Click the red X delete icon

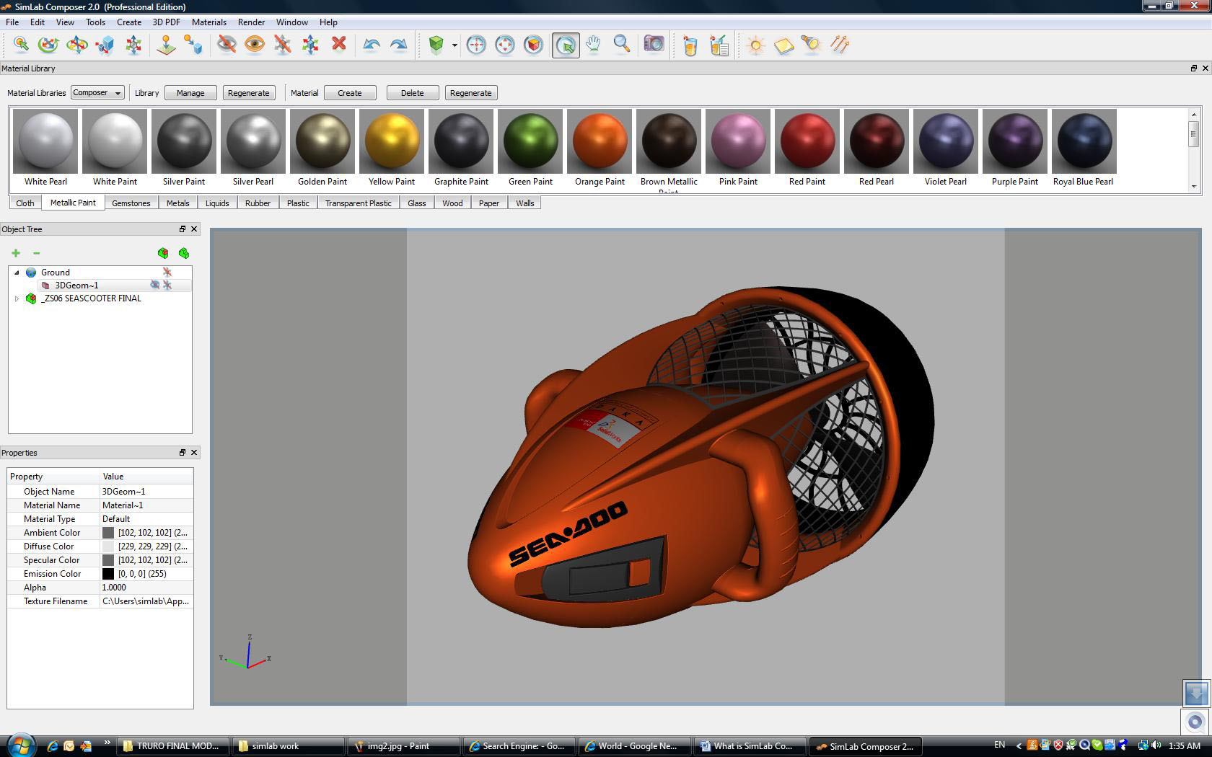(x=339, y=44)
